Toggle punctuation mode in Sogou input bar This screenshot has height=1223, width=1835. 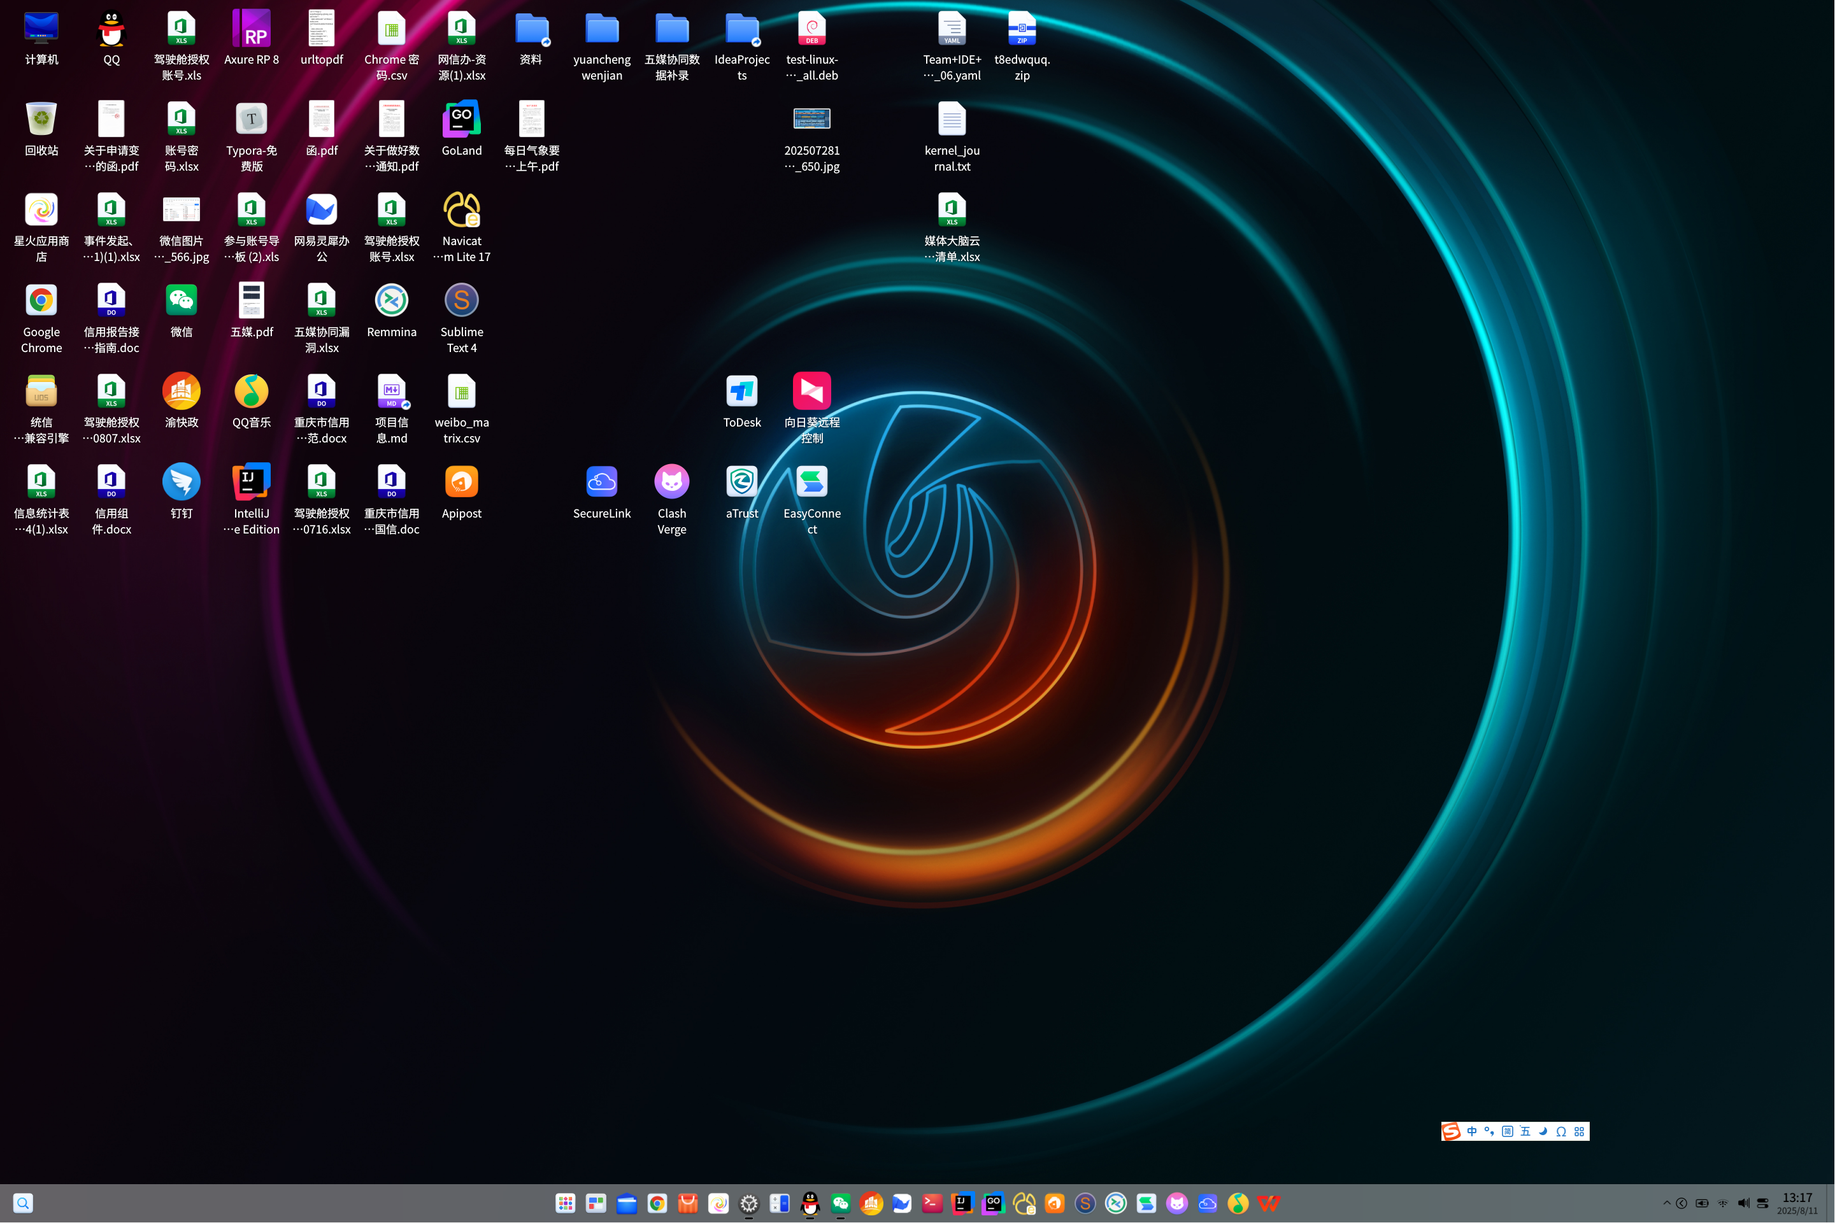[x=1489, y=1131]
